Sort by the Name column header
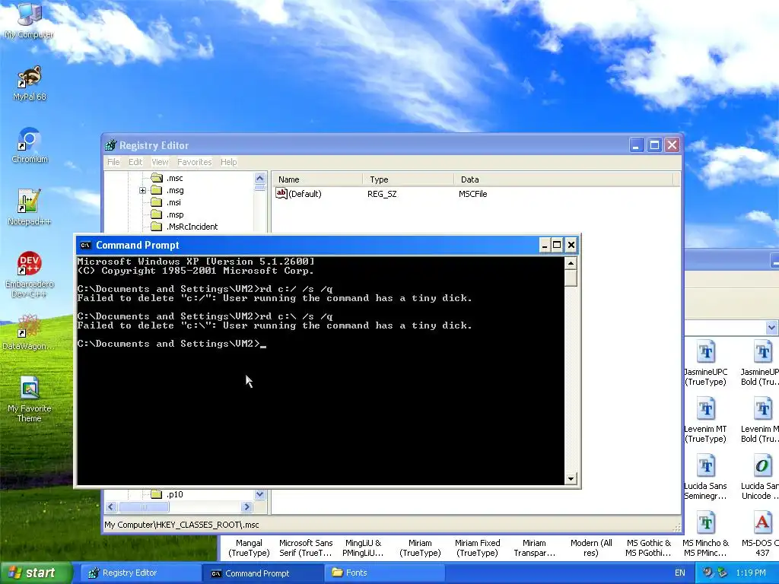Viewport: 779px width, 584px height. 317,179
